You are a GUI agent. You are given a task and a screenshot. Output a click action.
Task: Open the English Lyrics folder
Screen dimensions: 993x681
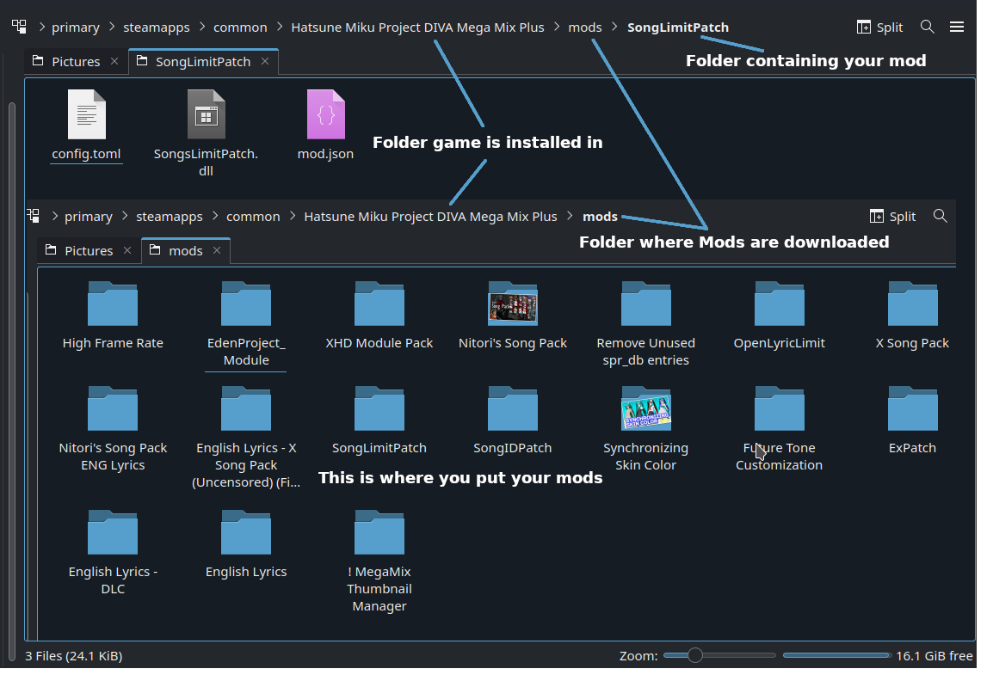pos(246,533)
